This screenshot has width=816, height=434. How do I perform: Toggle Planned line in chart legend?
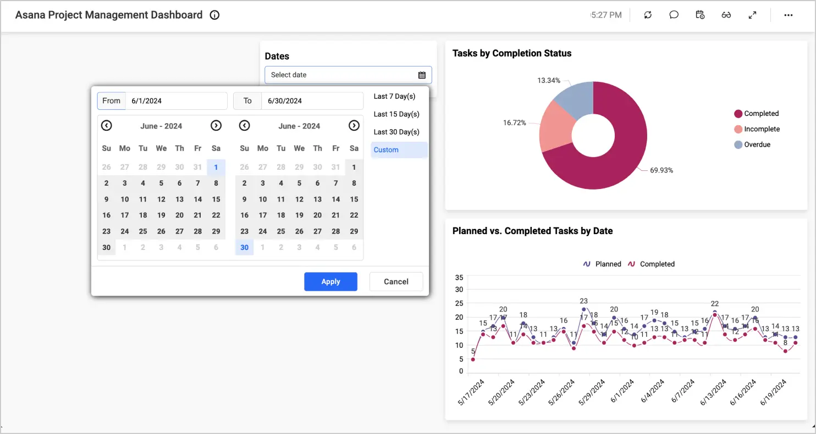point(602,264)
